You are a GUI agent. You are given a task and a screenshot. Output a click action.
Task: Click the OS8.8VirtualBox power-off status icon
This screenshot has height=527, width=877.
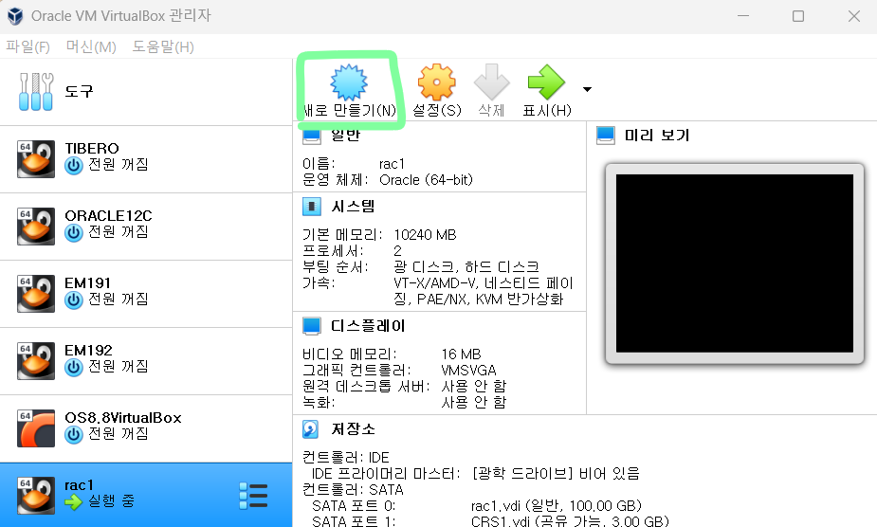74,435
